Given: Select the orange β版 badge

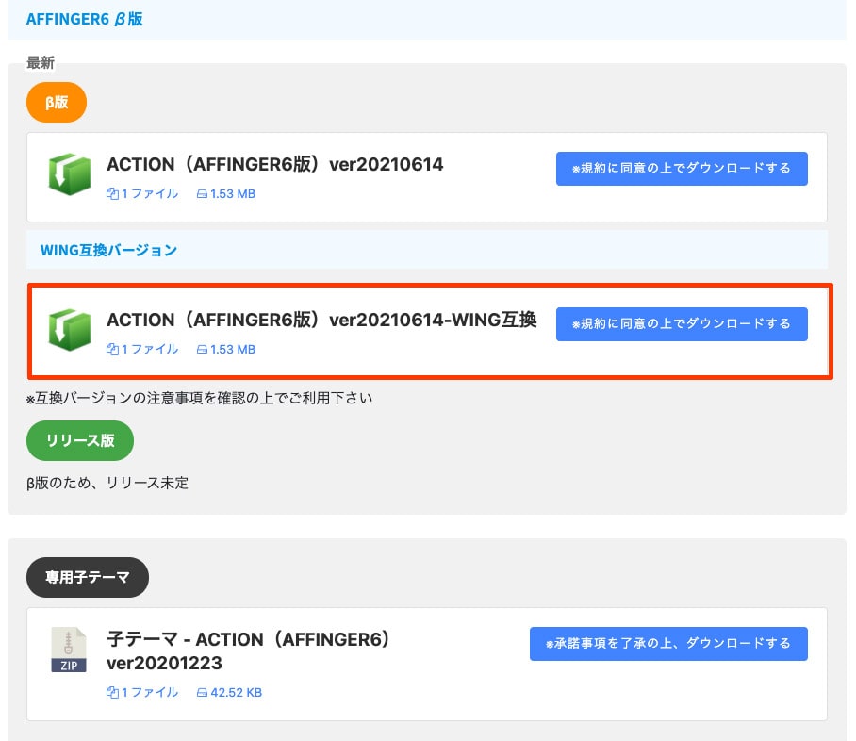Looking at the screenshot, I should pos(57,103).
